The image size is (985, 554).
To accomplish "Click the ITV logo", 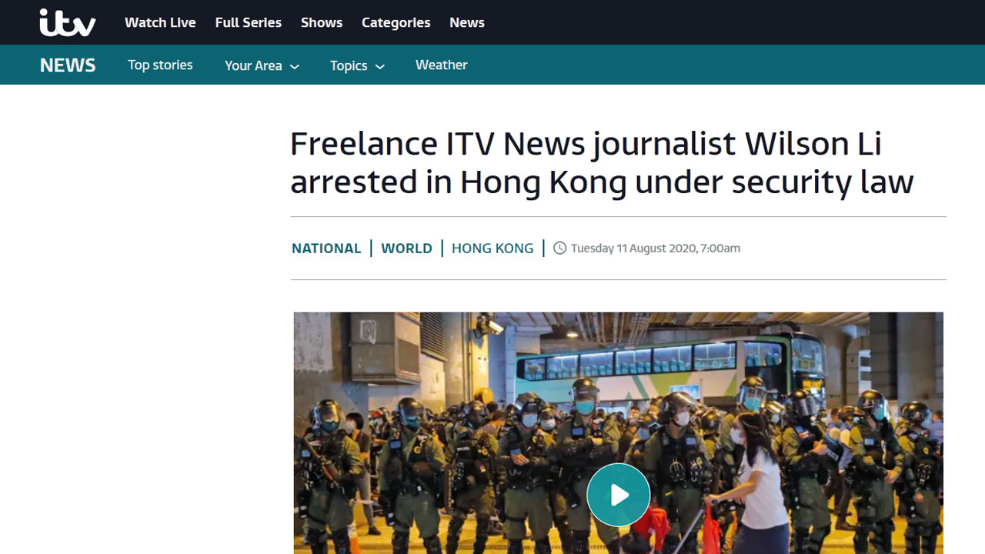I will click(68, 22).
